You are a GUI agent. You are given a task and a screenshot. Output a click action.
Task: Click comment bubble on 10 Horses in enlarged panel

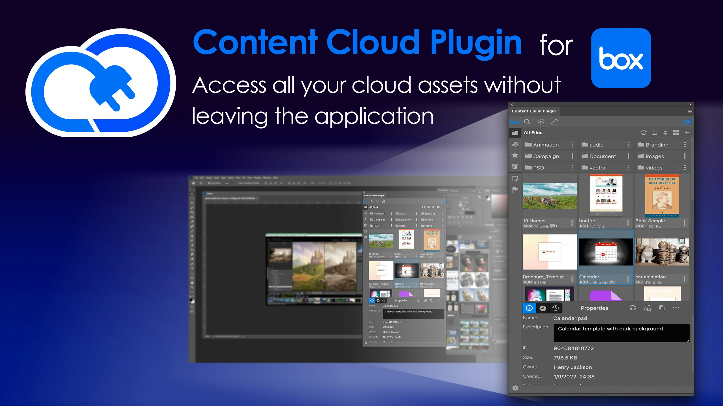pyautogui.click(x=552, y=226)
